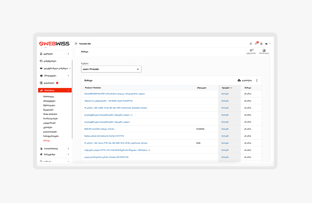312x203 pixels.
Task: Select Order attribution in sidebar submenu
Action: 50,114
